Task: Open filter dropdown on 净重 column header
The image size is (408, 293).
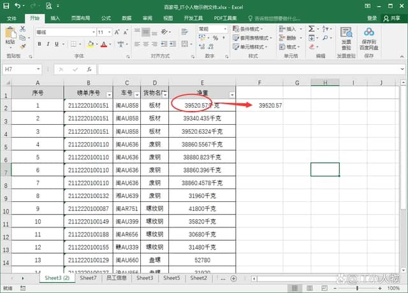Action: coord(231,94)
